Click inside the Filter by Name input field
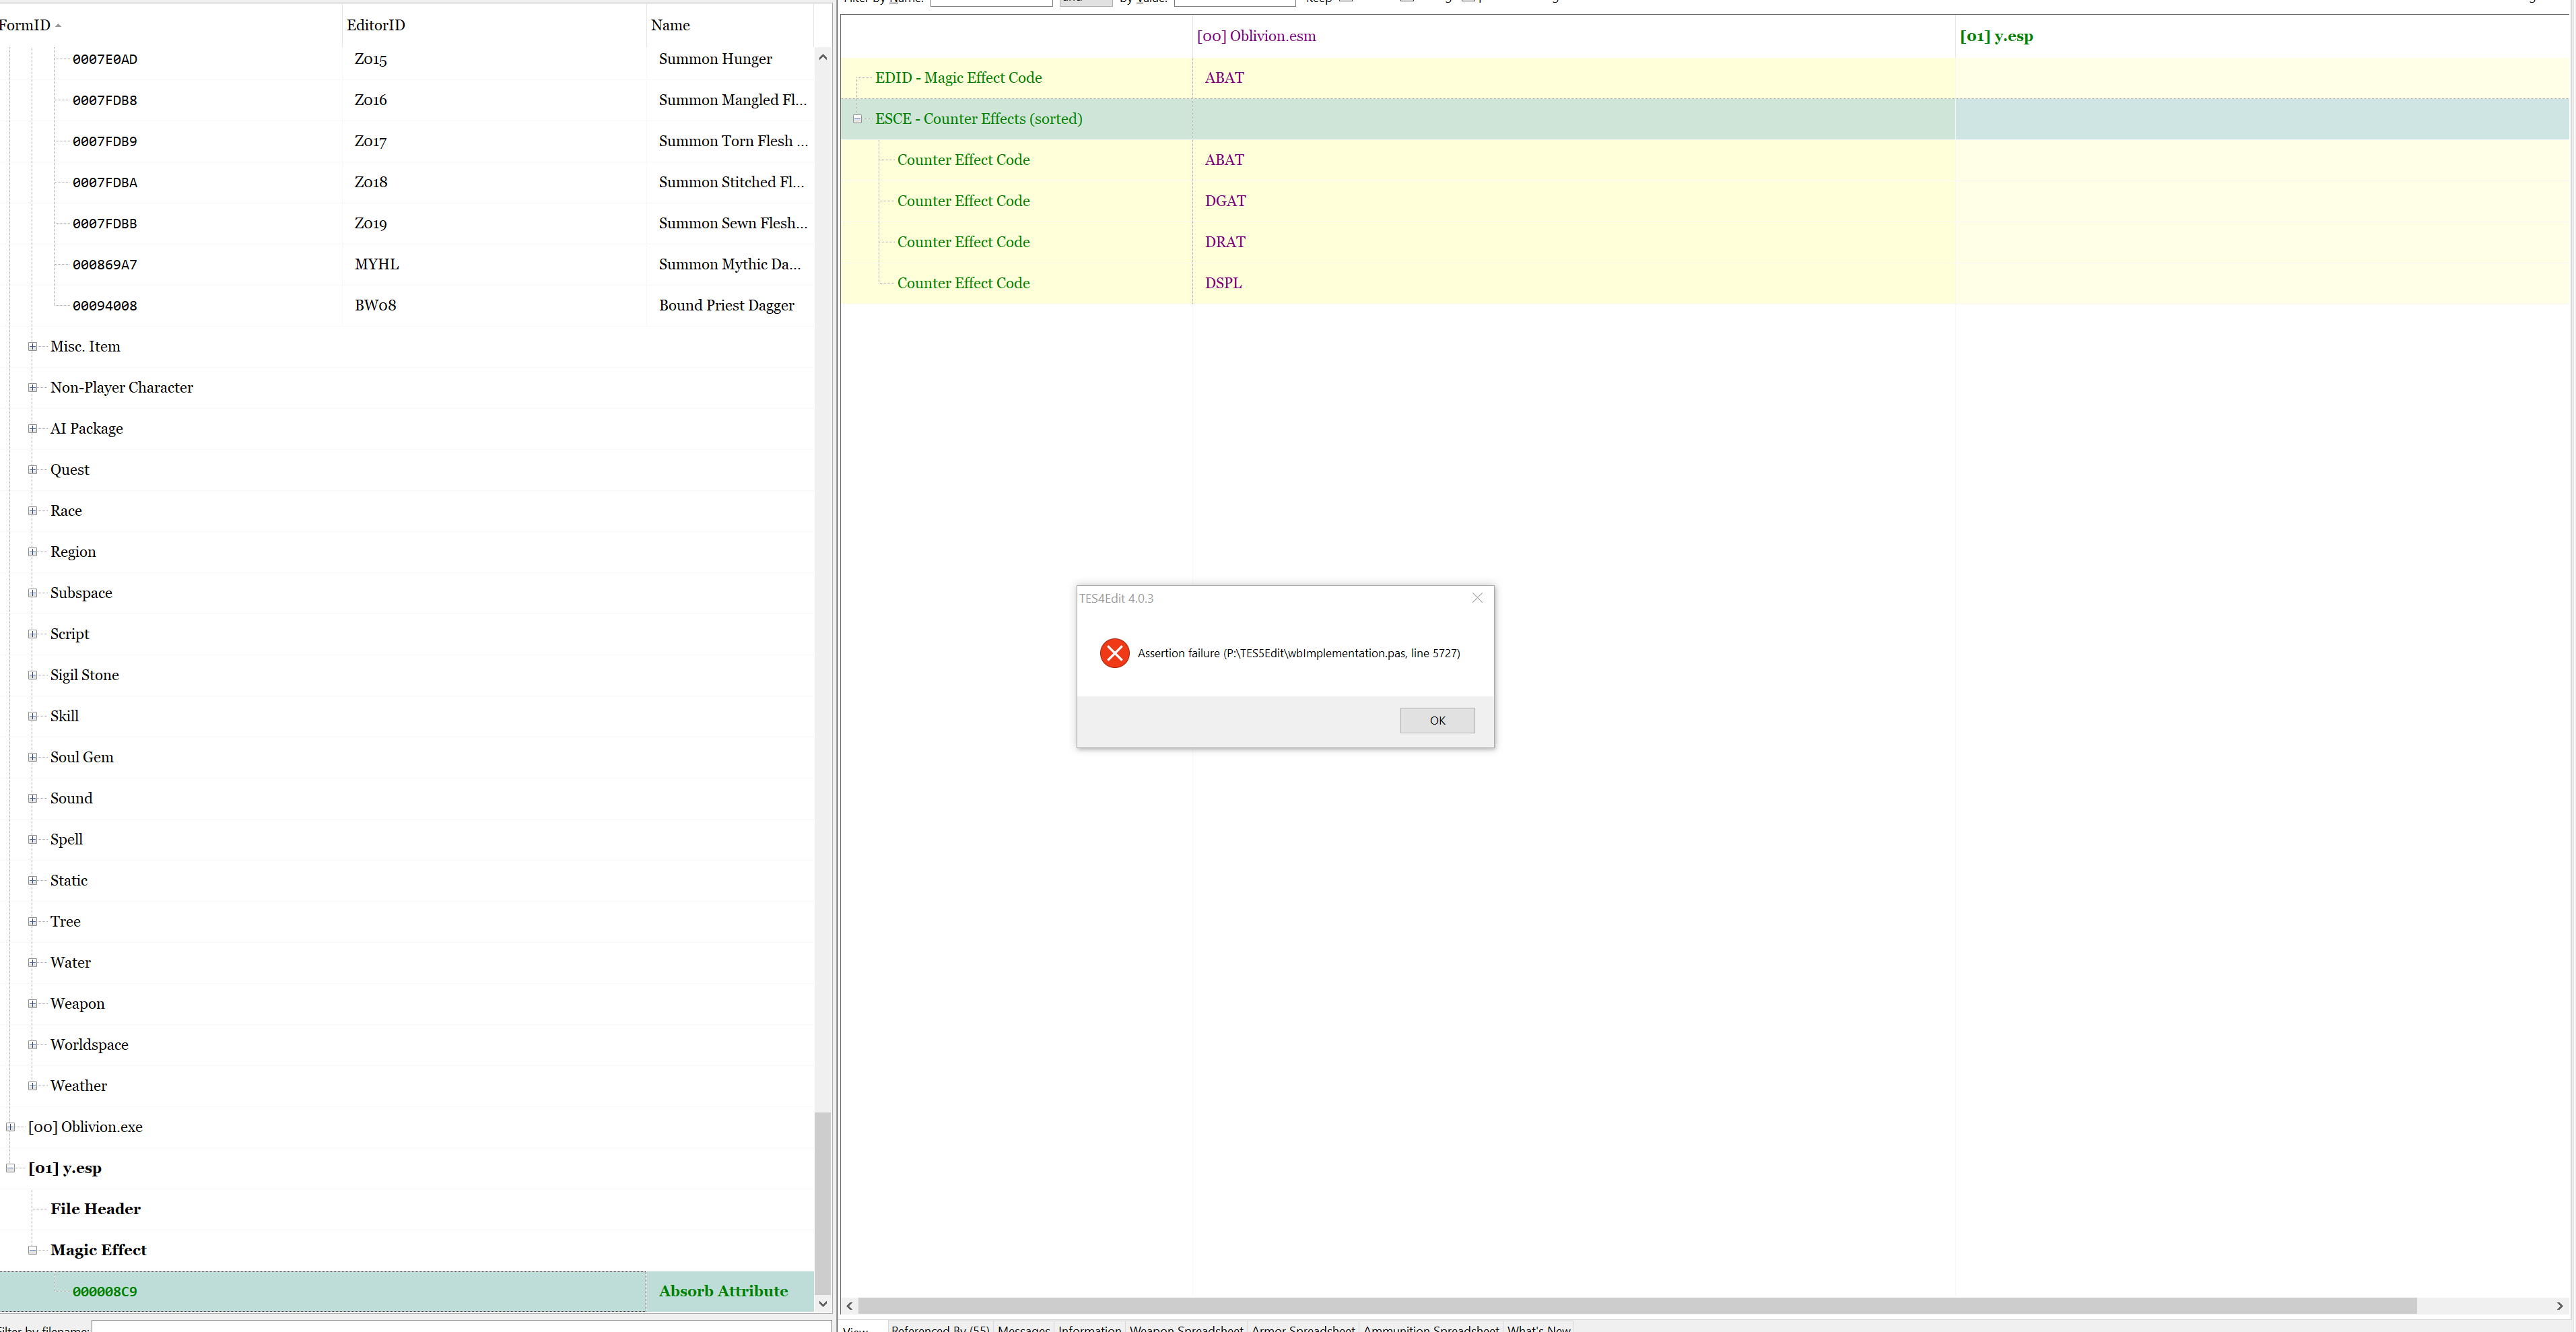This screenshot has width=2576, height=1332. coord(990,2)
